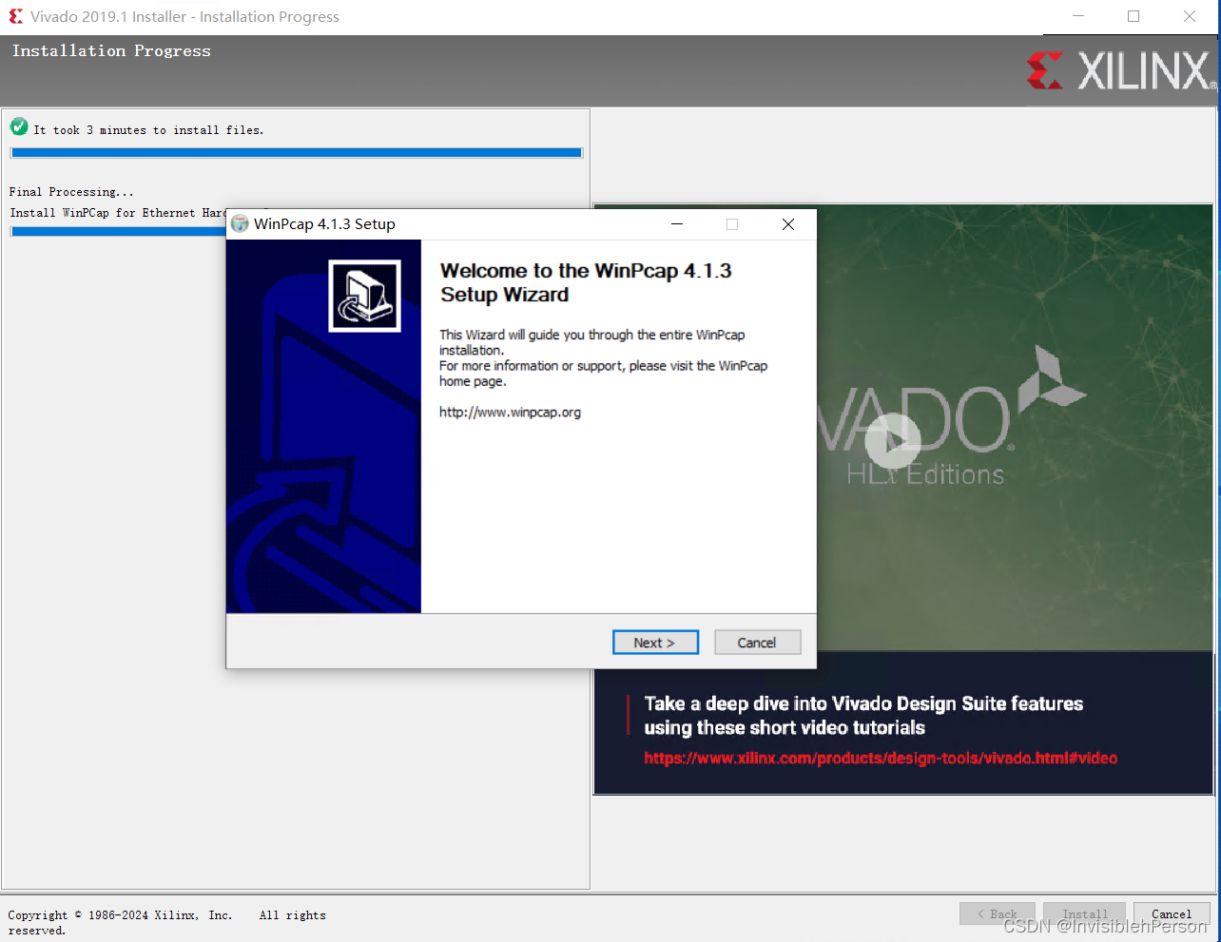Play the Vivado HLx Editions video

892,440
